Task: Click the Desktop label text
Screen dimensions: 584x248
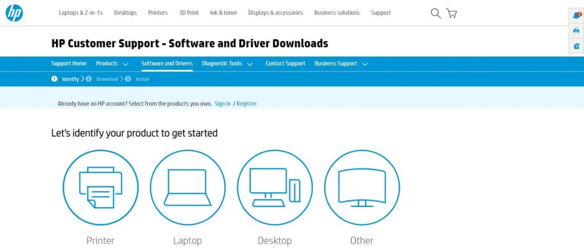Action: coord(275,241)
